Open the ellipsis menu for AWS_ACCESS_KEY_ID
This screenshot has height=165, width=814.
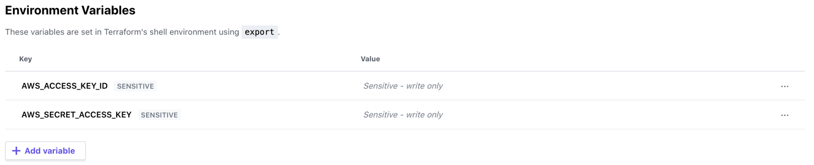coord(784,86)
